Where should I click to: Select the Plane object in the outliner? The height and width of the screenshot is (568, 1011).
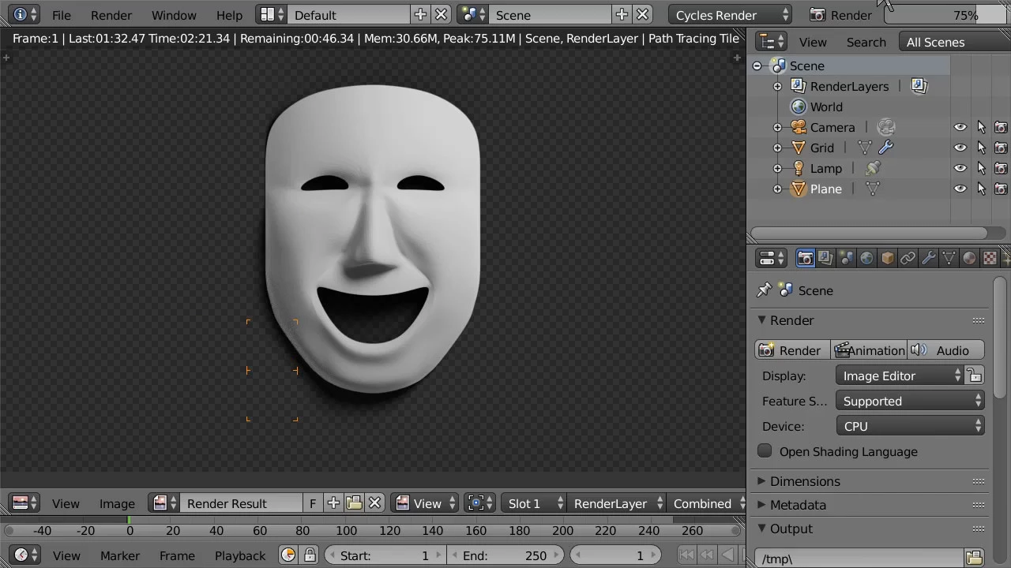coord(825,189)
